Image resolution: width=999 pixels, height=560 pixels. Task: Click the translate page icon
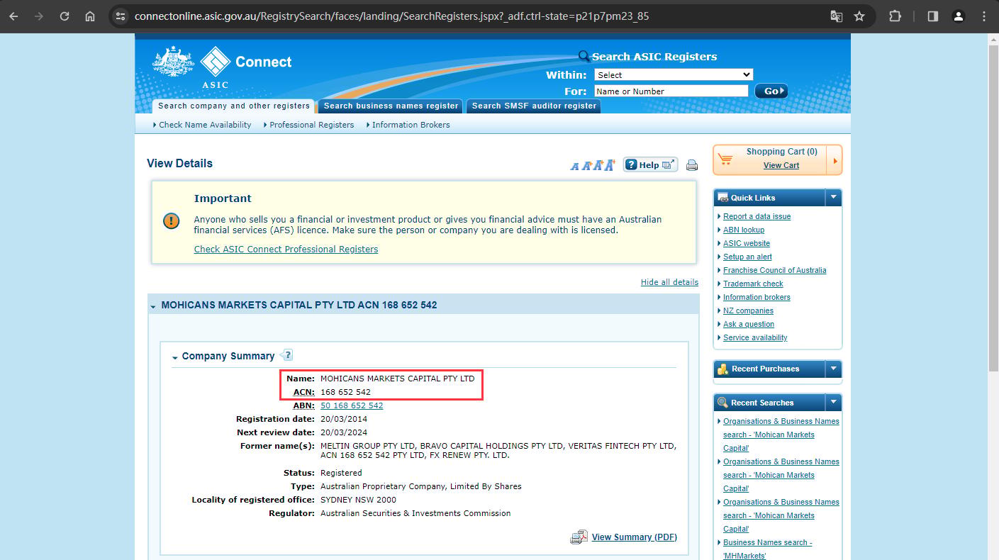coord(837,16)
